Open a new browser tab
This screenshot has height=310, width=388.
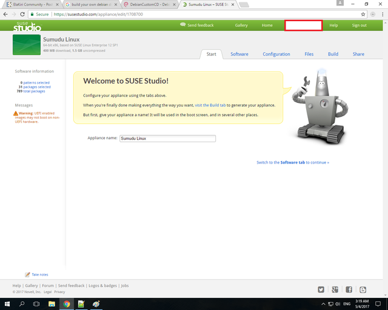(244, 5)
